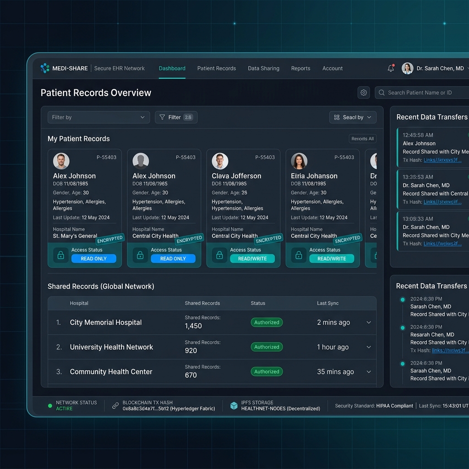
Task: Switch to the Patient Records tab
Action: click(217, 68)
